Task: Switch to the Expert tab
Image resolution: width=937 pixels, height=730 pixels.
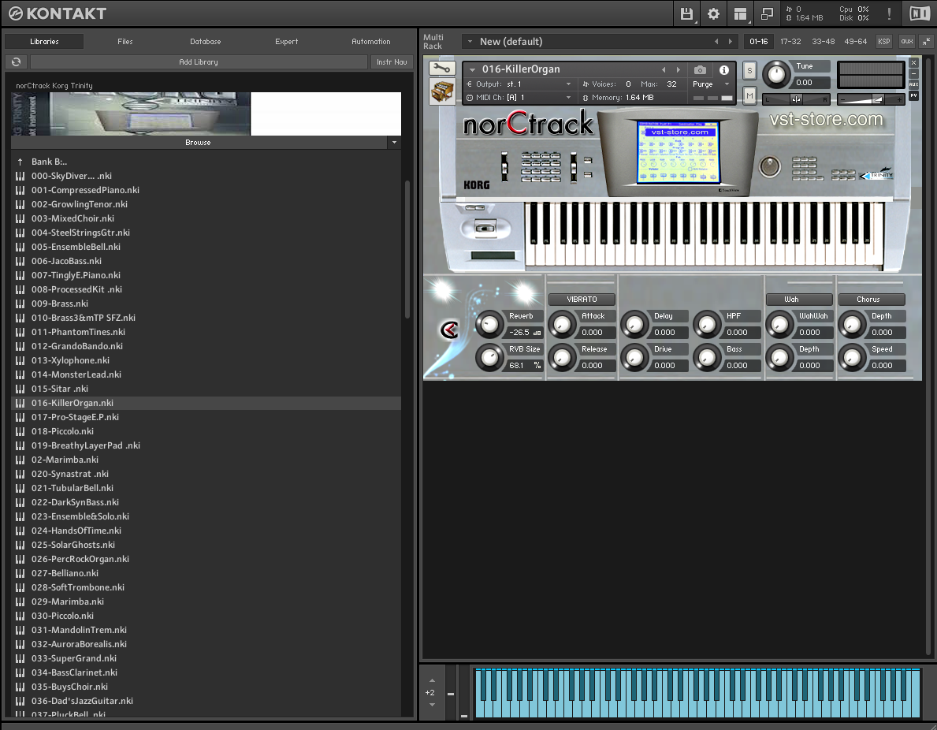Action: click(286, 41)
